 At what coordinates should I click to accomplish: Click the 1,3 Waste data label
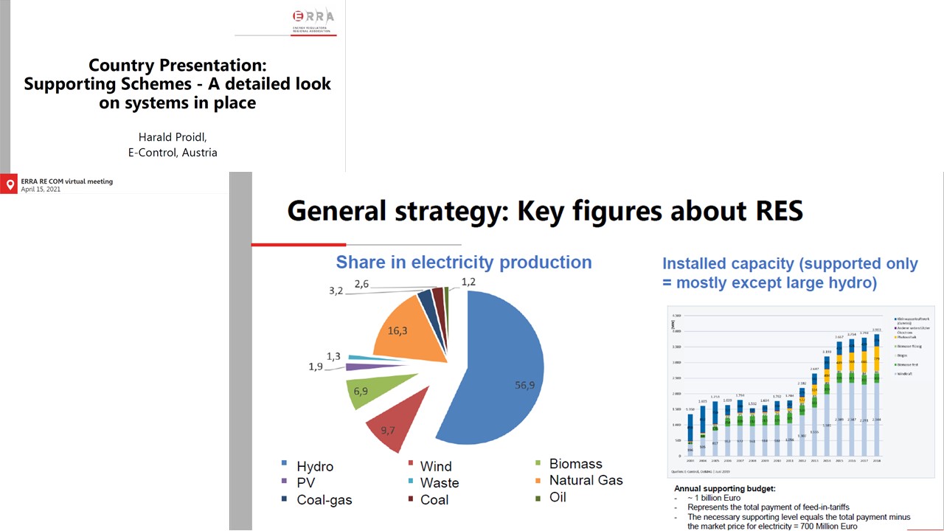point(333,356)
